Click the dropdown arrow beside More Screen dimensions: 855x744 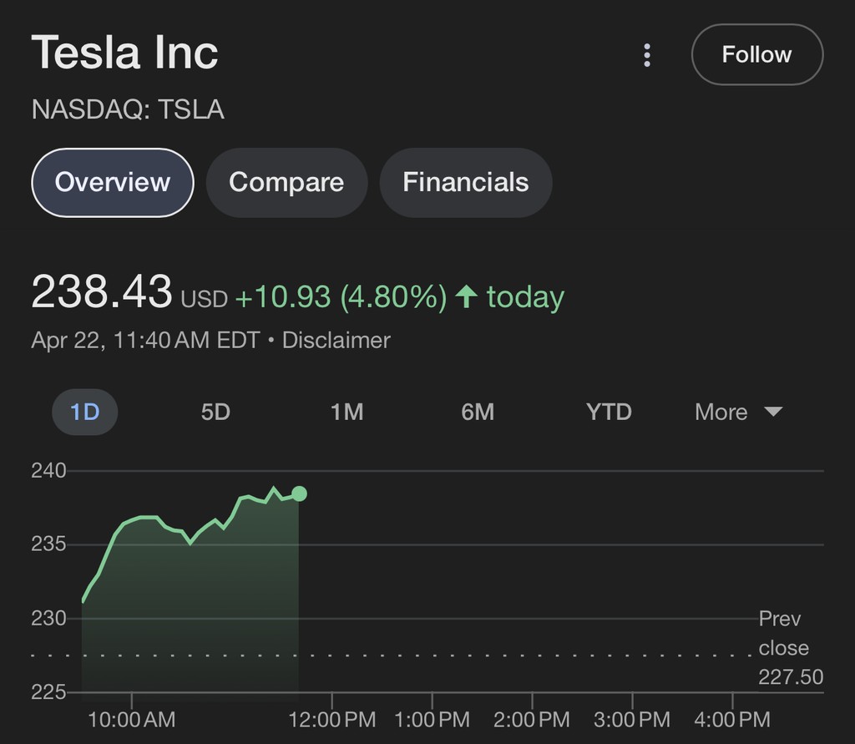(773, 412)
